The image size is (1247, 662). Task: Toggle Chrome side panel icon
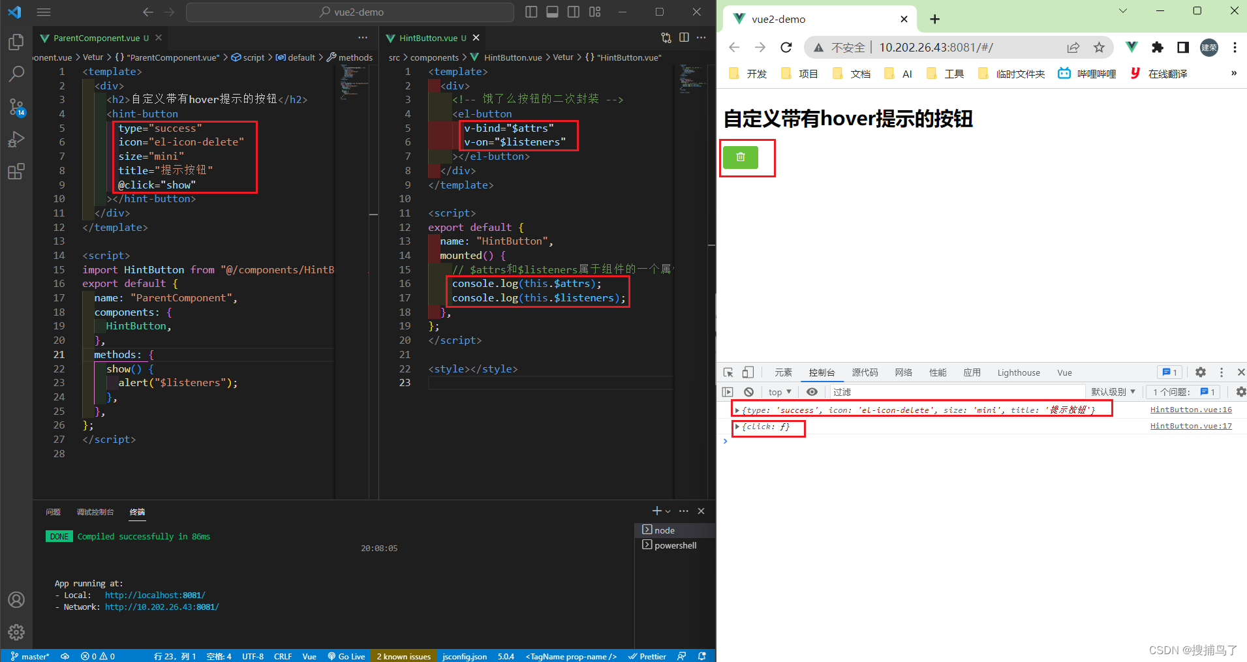coord(1183,47)
